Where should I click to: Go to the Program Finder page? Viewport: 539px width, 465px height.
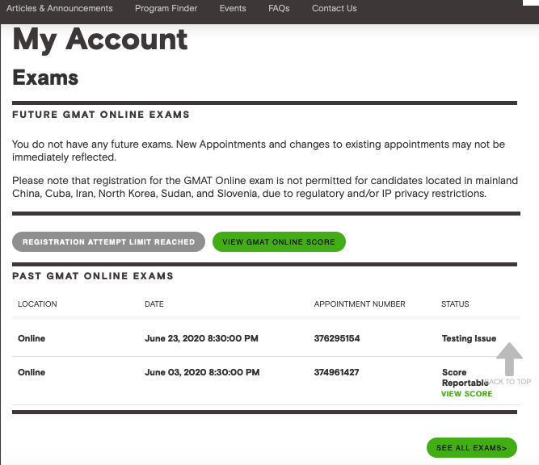(166, 9)
